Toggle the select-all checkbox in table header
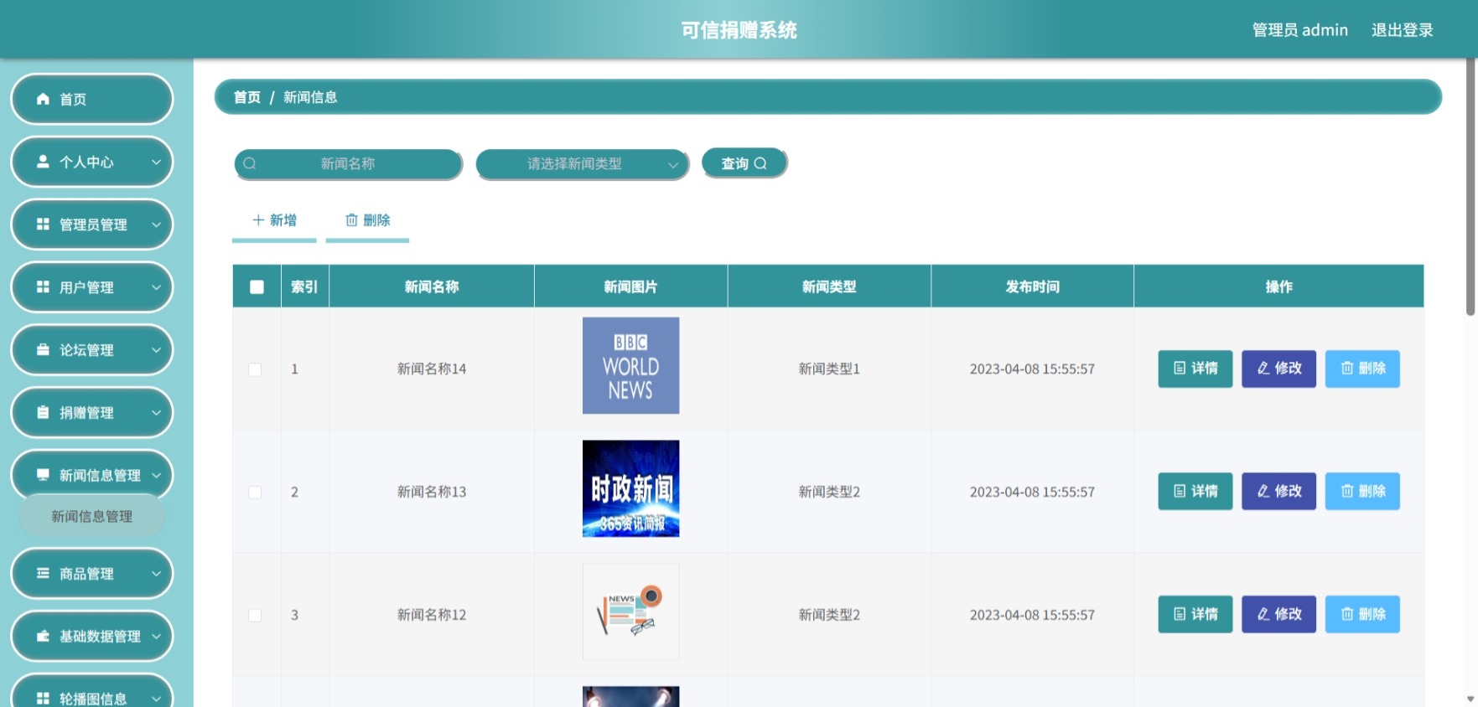1478x707 pixels. pos(257,286)
